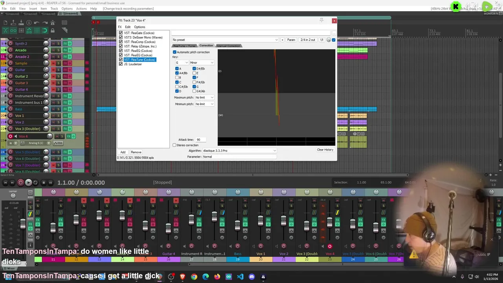
Task: Toggle ReaGate plugin bypass checkbox
Action: pos(121,33)
